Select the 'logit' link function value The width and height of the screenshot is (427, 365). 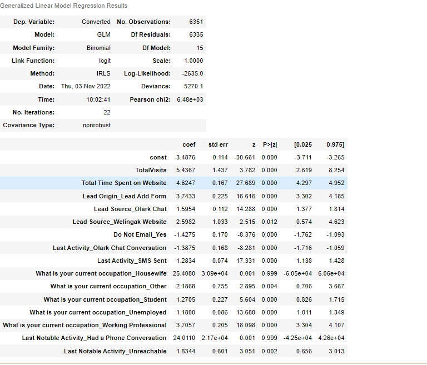(x=105, y=61)
